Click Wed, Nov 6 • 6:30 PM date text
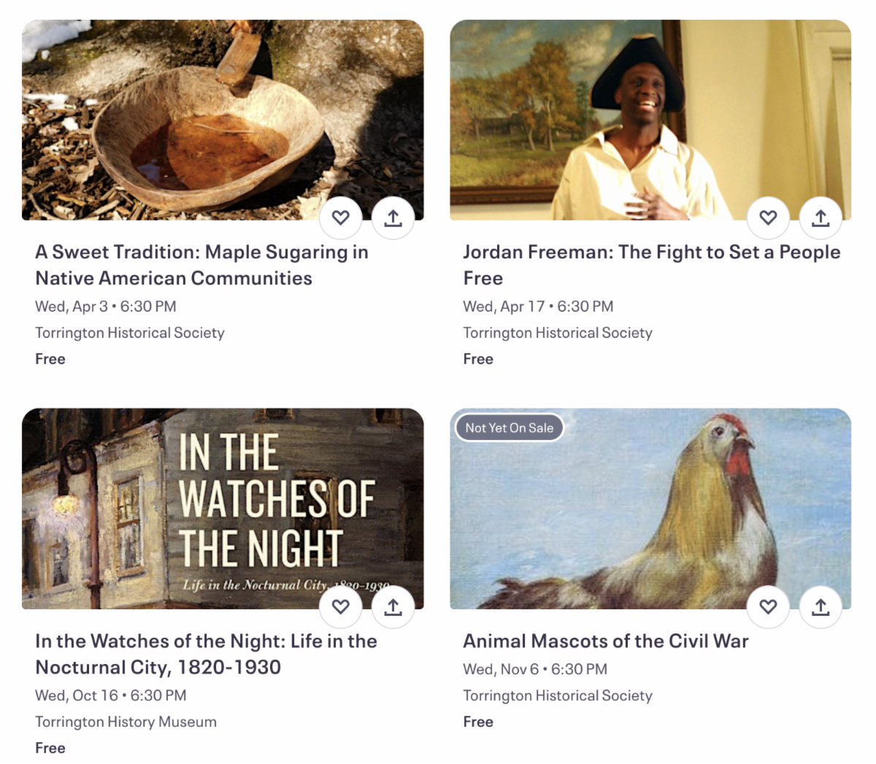 pyautogui.click(x=535, y=669)
